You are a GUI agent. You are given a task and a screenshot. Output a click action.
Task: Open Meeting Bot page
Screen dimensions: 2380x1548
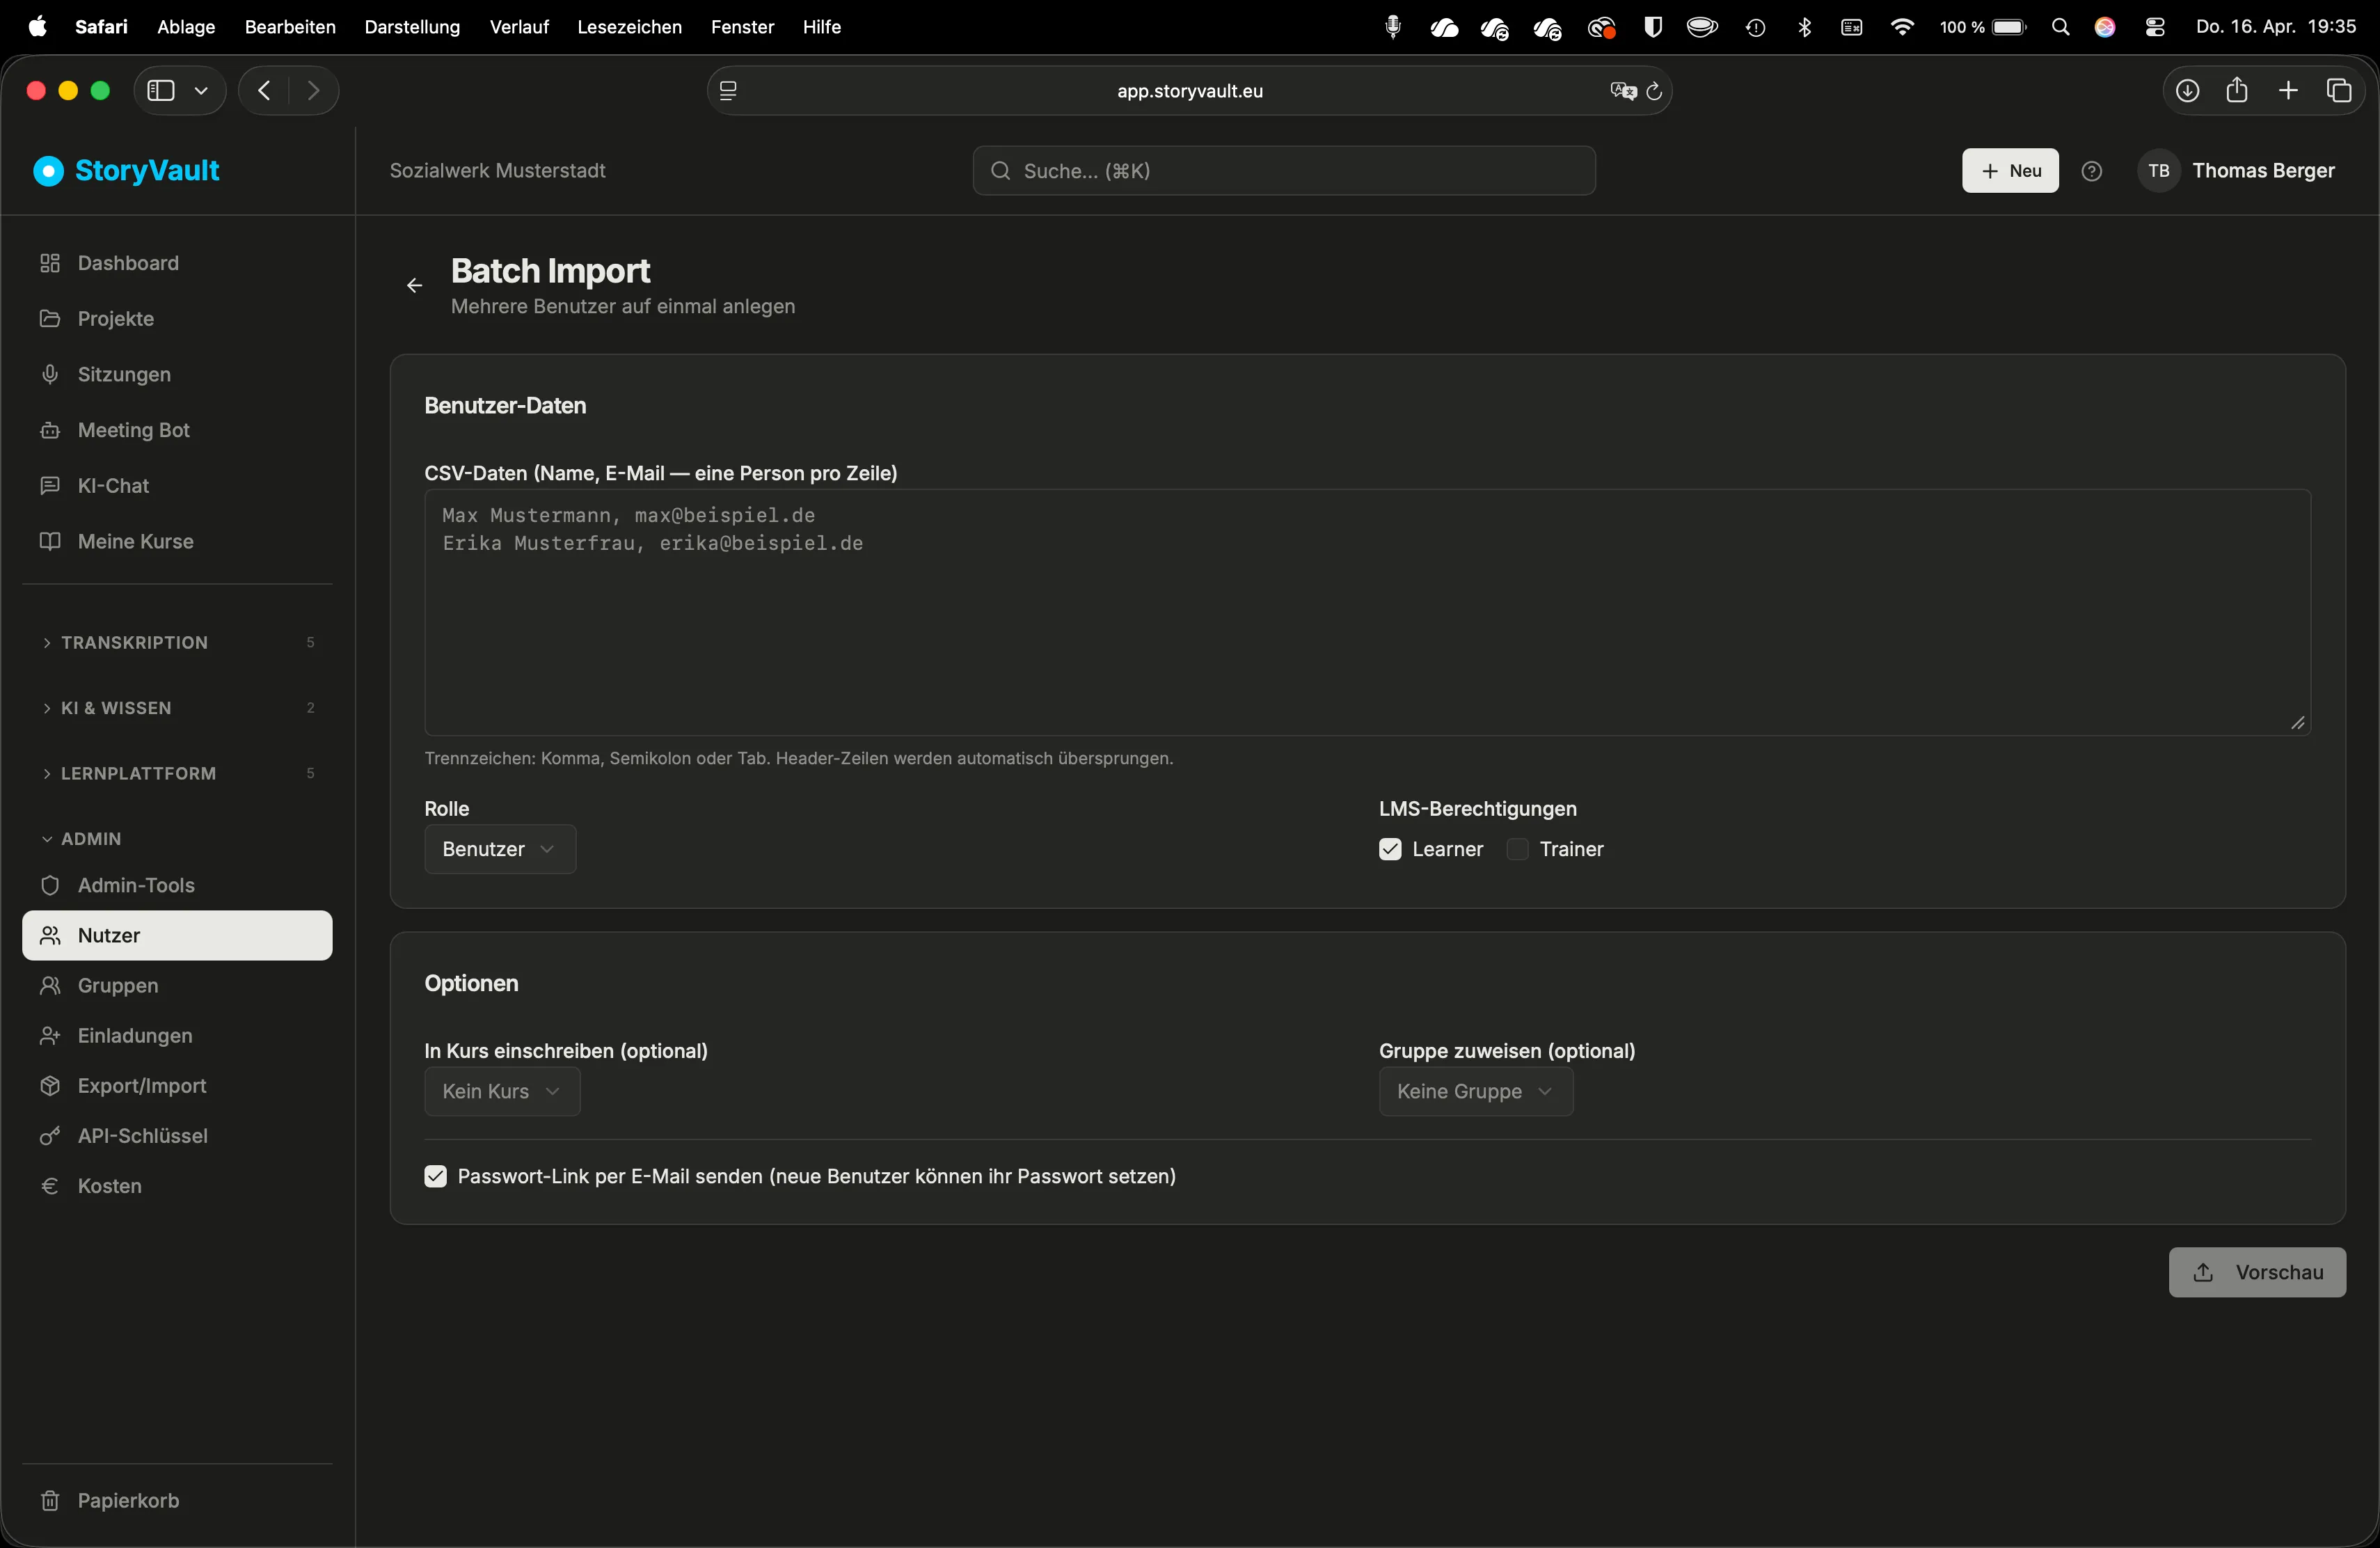(x=177, y=430)
